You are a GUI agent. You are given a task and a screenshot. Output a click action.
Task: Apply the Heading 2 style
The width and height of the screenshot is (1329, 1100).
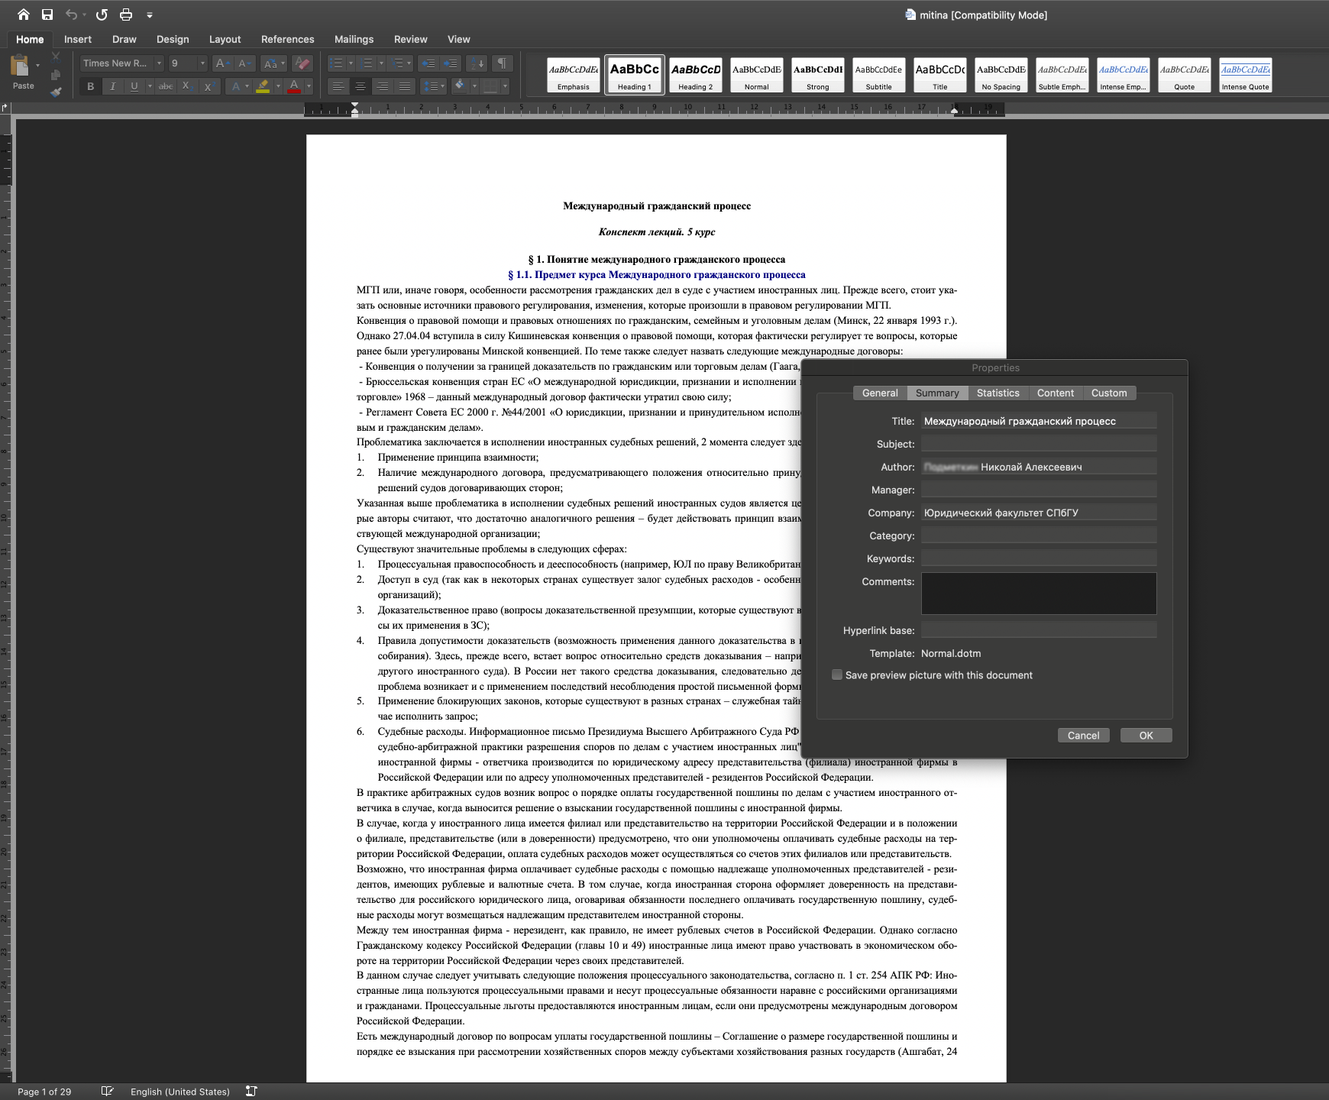click(696, 75)
